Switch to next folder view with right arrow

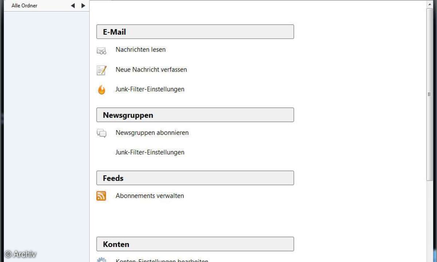pyautogui.click(x=83, y=5)
